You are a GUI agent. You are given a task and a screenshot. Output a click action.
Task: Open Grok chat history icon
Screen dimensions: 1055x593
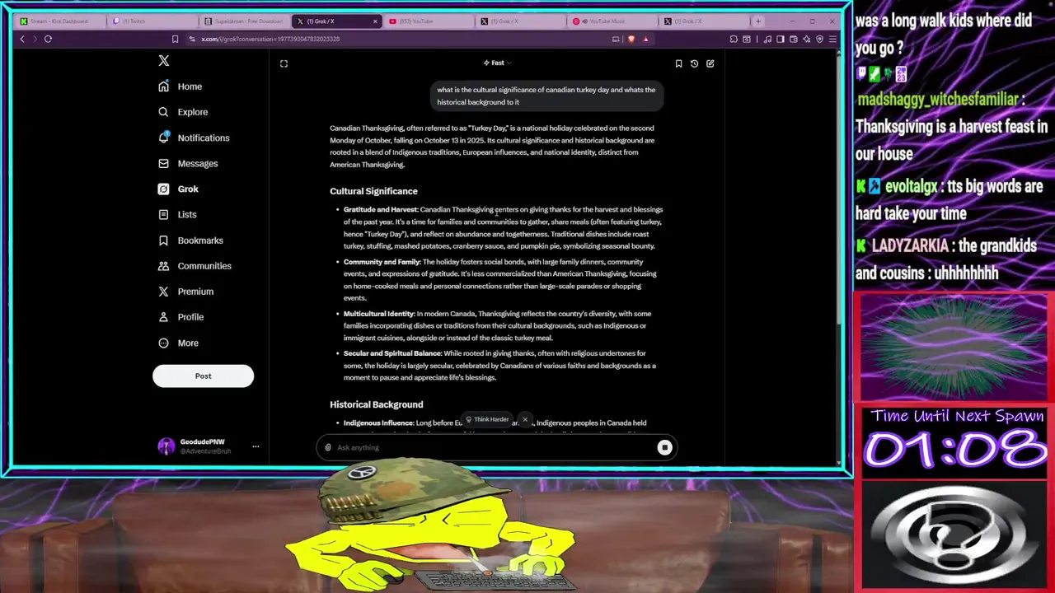694,63
